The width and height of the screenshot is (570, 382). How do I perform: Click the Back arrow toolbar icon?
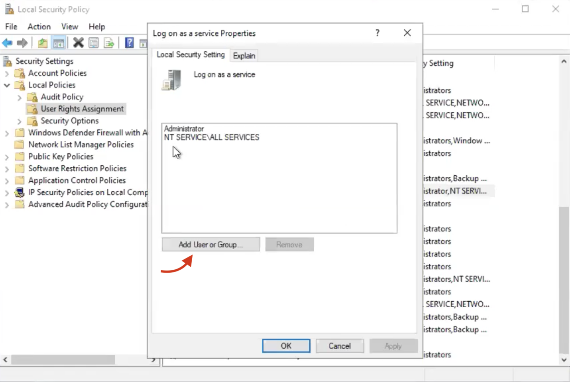coord(7,43)
